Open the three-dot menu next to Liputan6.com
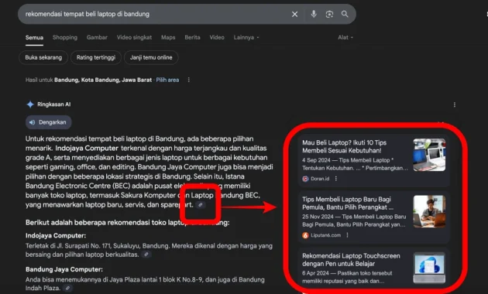Viewport: 488px width, 294px height. coord(347,235)
